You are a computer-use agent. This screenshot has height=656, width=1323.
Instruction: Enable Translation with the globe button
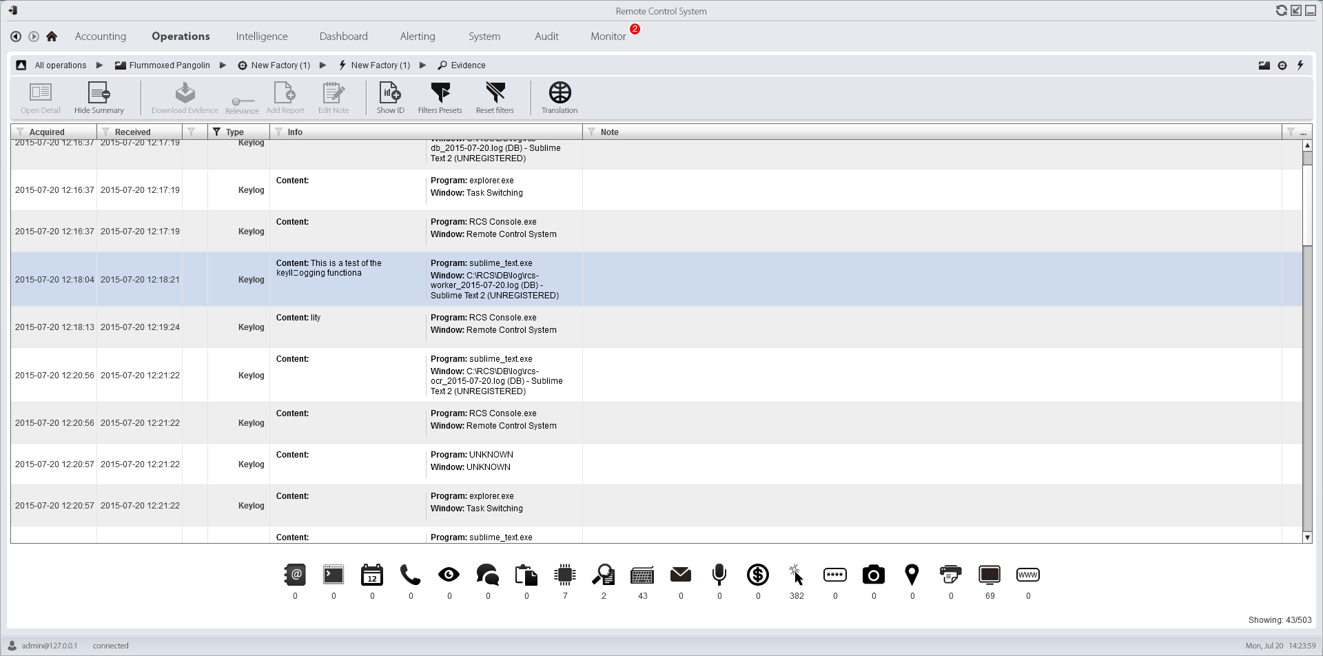560,98
